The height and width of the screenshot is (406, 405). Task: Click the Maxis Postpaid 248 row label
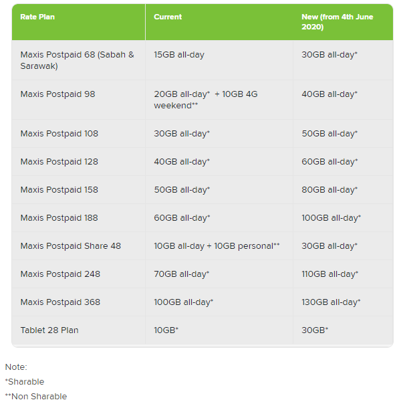[60, 274]
